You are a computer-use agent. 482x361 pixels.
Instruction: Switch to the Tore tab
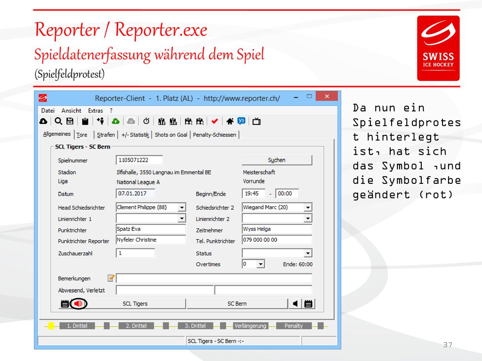point(82,135)
